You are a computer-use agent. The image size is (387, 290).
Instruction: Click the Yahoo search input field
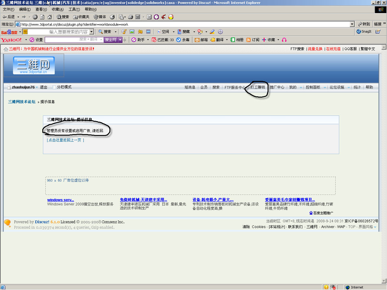(74, 40)
